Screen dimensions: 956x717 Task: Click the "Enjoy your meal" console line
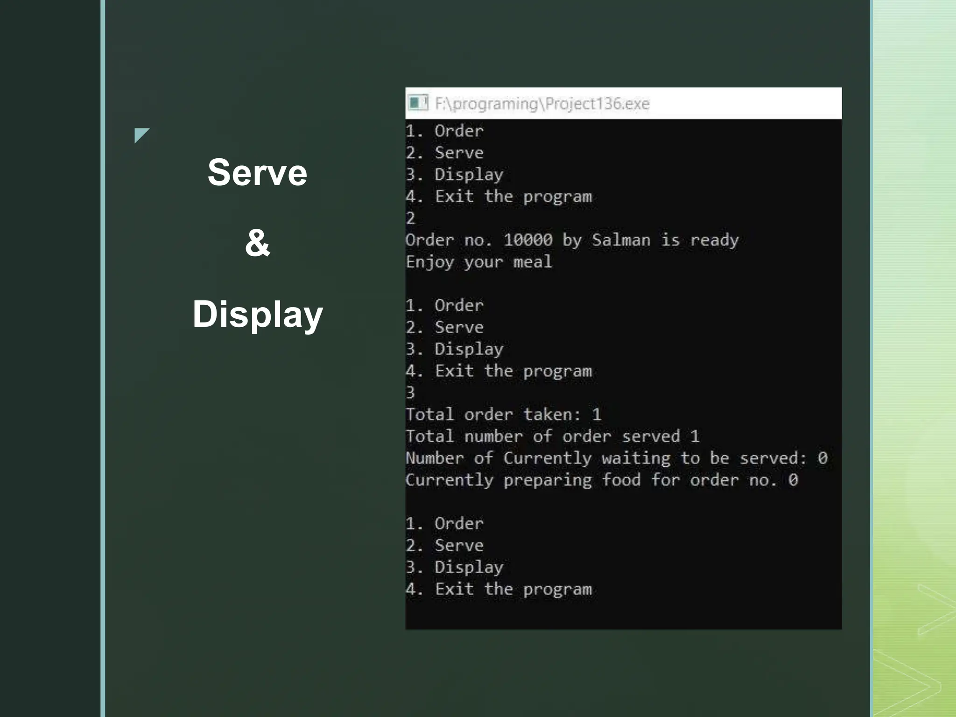[x=478, y=262]
